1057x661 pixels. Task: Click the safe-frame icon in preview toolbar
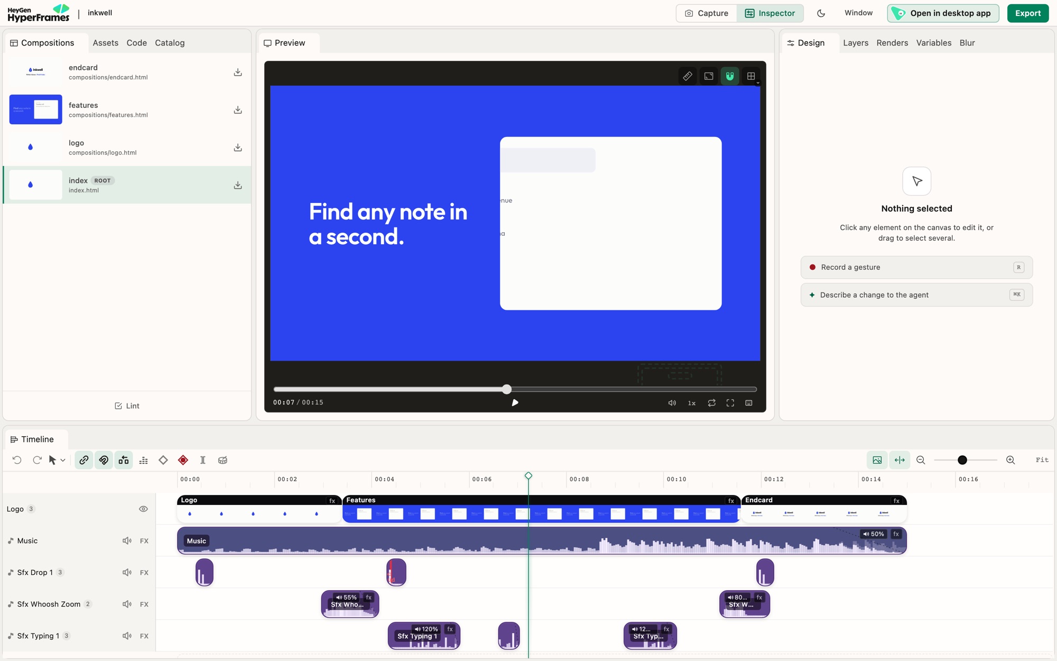709,76
